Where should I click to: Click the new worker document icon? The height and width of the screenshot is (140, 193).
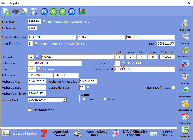pyautogui.click(x=6, y=12)
